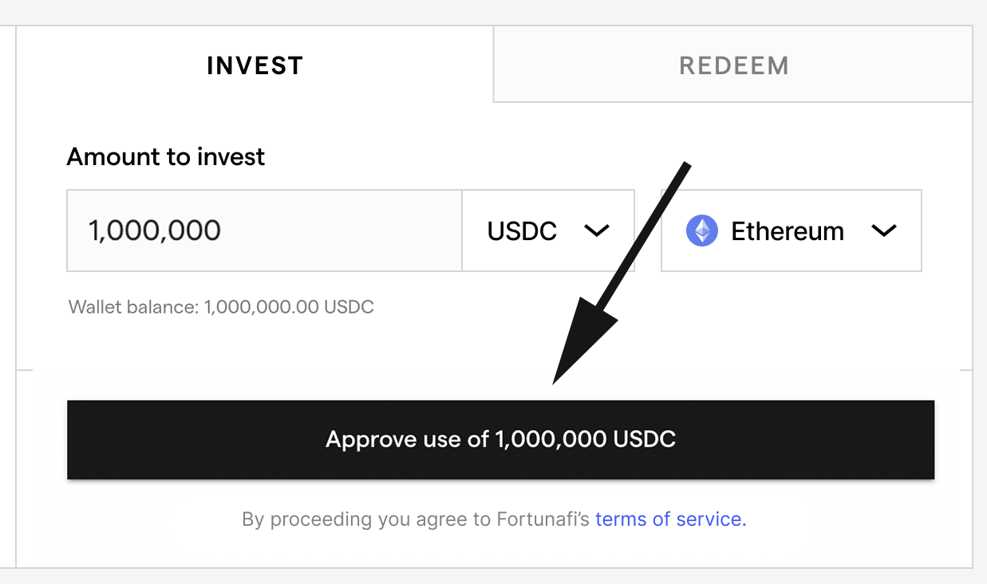
Task: Expand the chevron beside Ethereum
Action: point(884,231)
